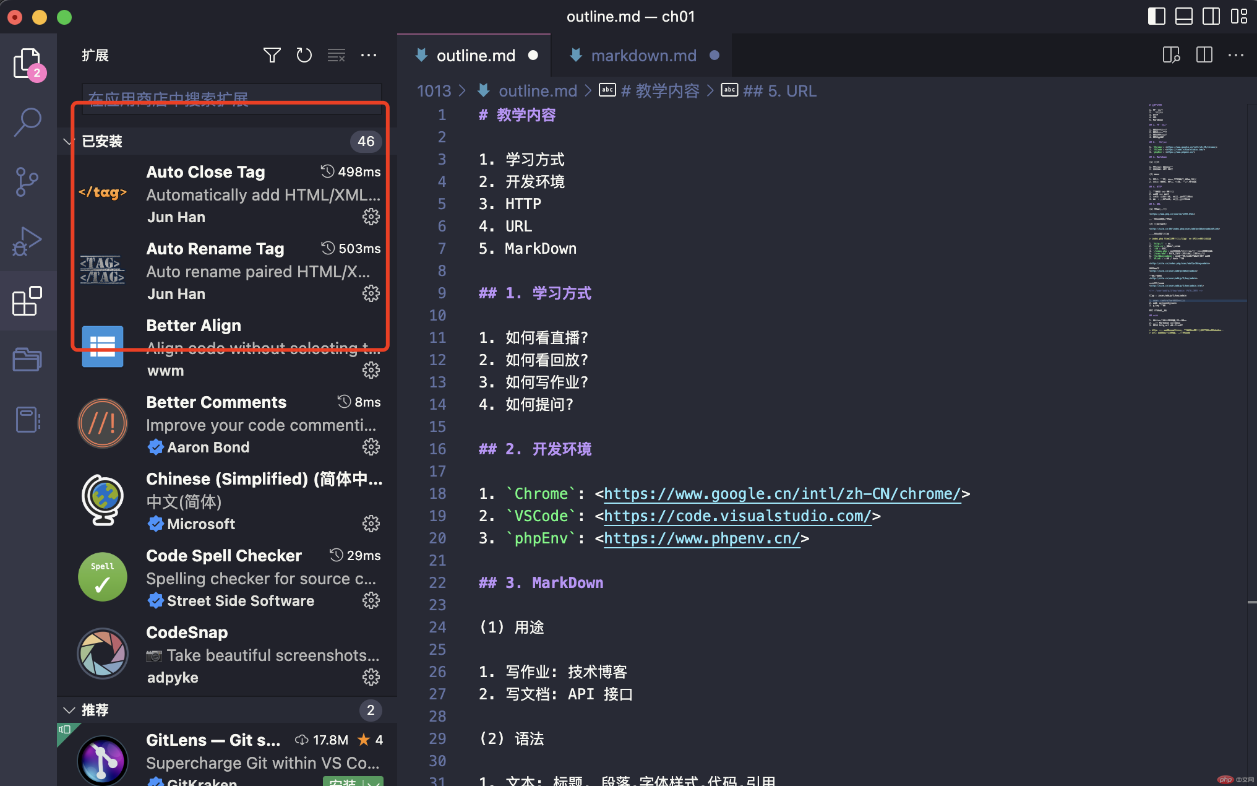Click the installed count badge 46
Image resolution: width=1257 pixels, height=786 pixels.
pos(366,141)
